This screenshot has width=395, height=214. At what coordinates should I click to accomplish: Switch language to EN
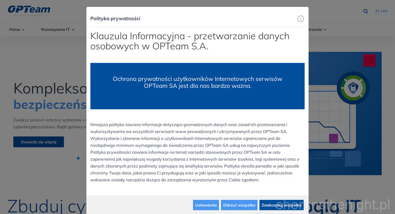tap(385, 11)
